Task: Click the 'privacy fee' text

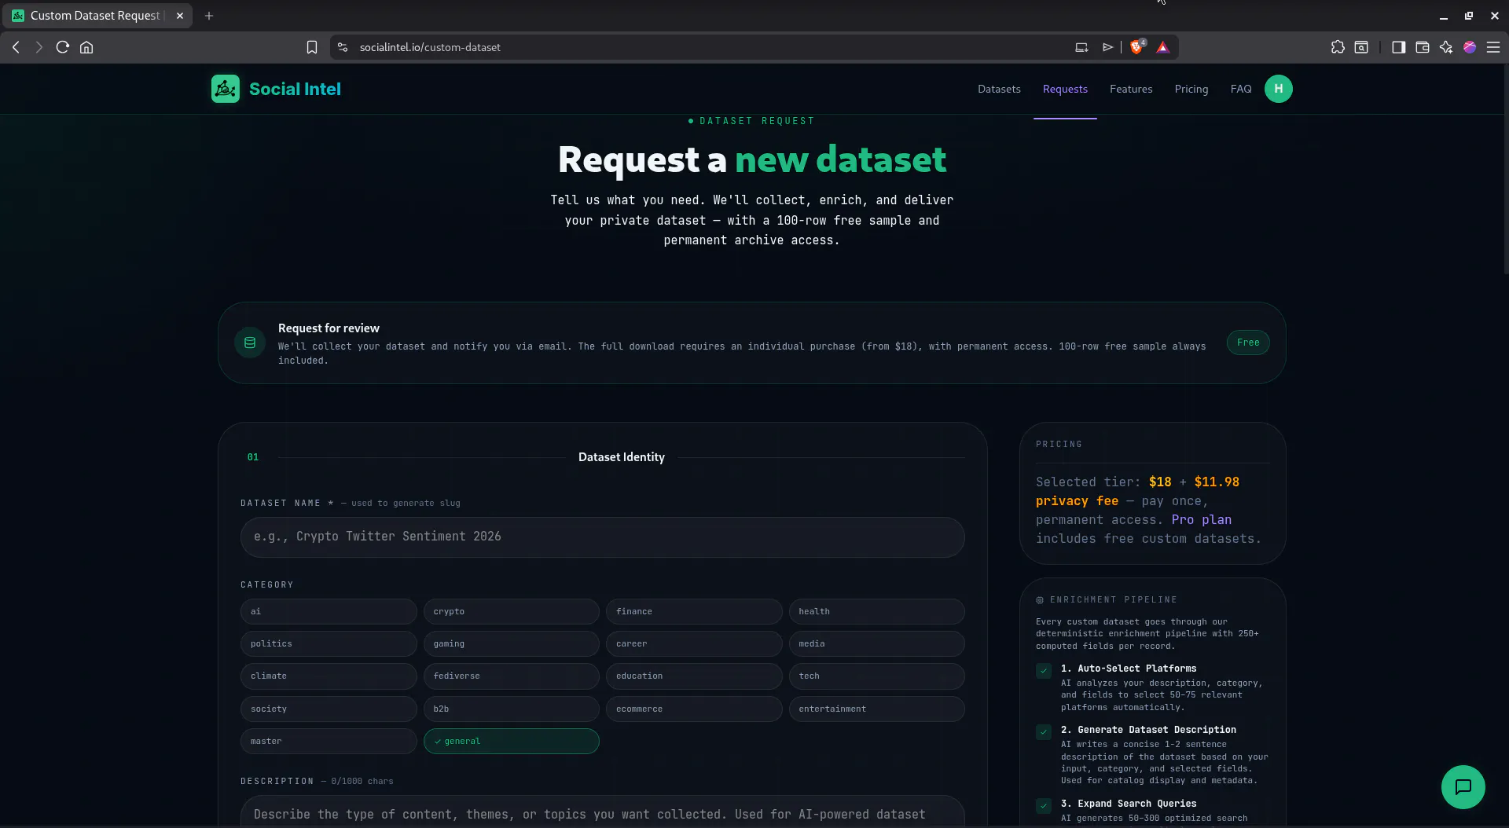Action: coord(1077,500)
